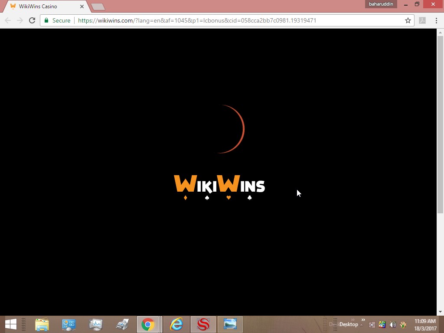
Task: Close the WikiWins Casino tab
Action: click(x=82, y=7)
